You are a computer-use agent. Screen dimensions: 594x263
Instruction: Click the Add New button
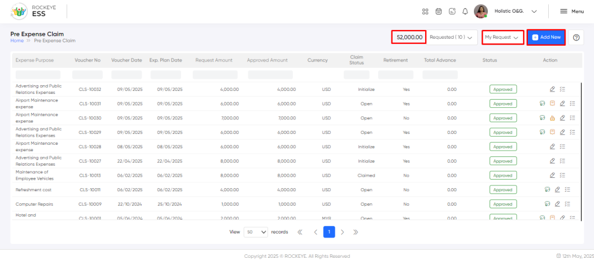(546, 37)
